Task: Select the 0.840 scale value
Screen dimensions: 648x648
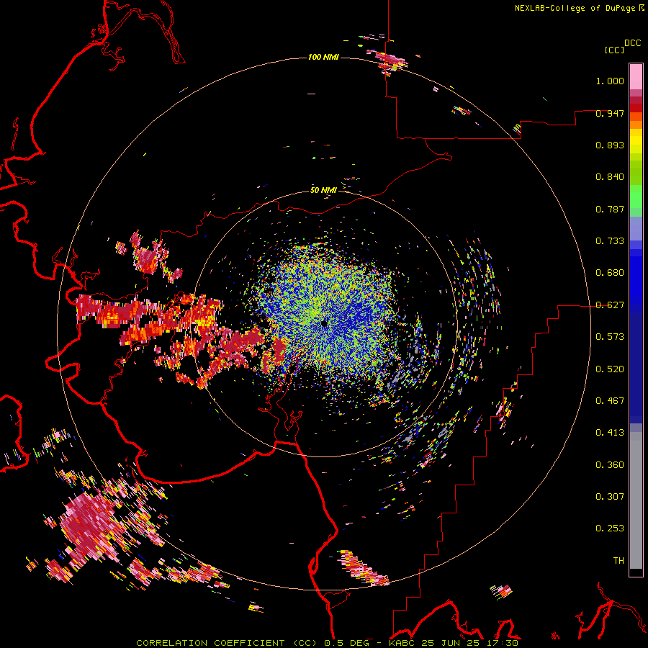Action: 610,177
